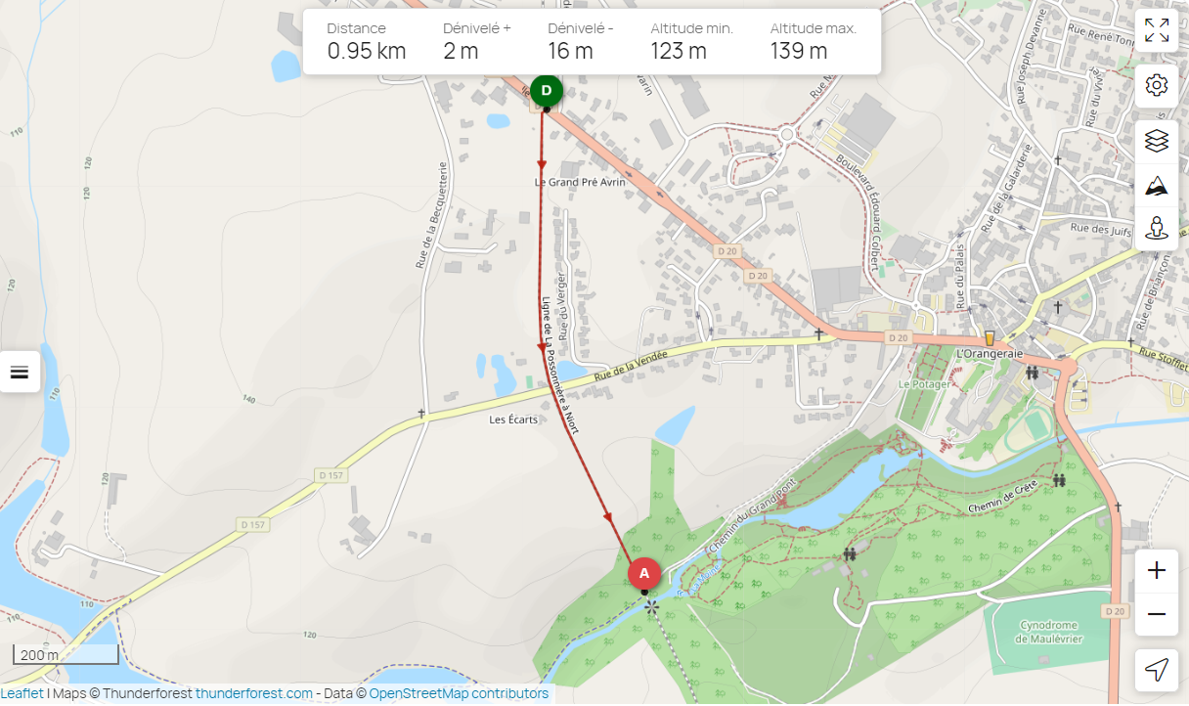Screen dimensions: 1189x706
Task: Locate my position with arrow icon
Action: pyautogui.click(x=1157, y=670)
